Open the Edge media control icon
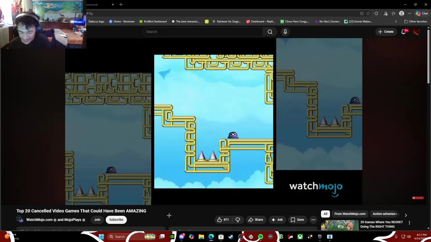 (385, 13)
